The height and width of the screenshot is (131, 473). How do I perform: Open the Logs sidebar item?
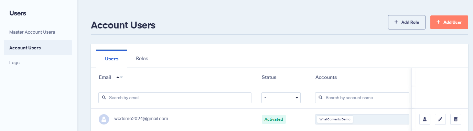(x=14, y=63)
